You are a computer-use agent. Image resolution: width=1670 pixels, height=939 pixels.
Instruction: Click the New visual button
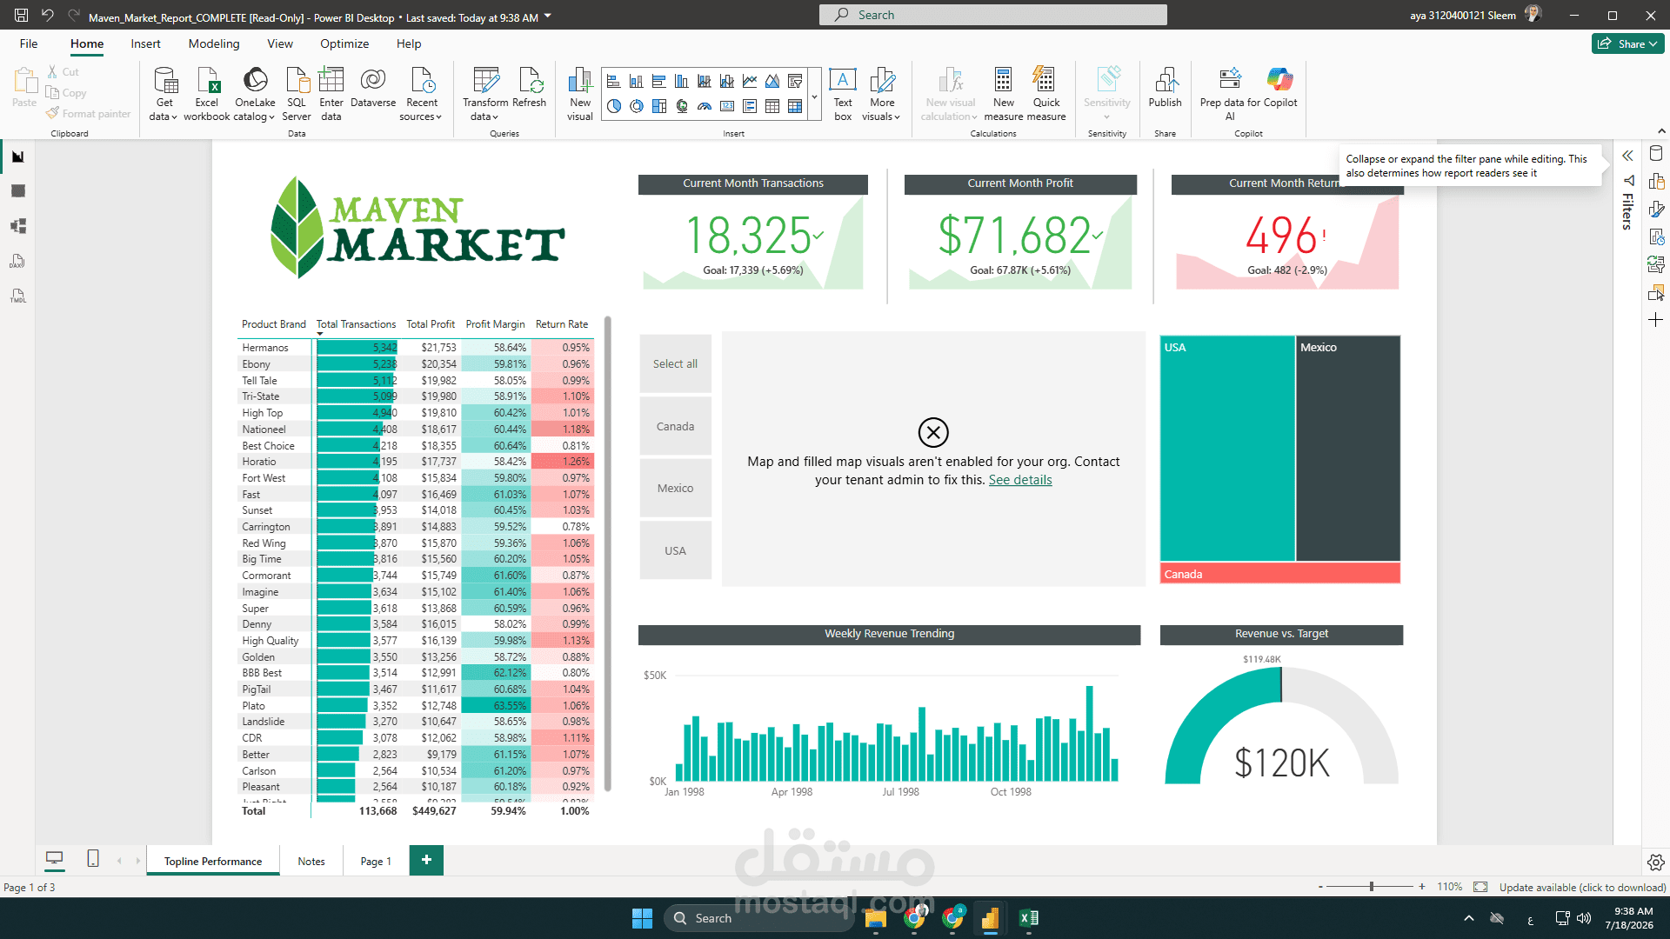579,94
